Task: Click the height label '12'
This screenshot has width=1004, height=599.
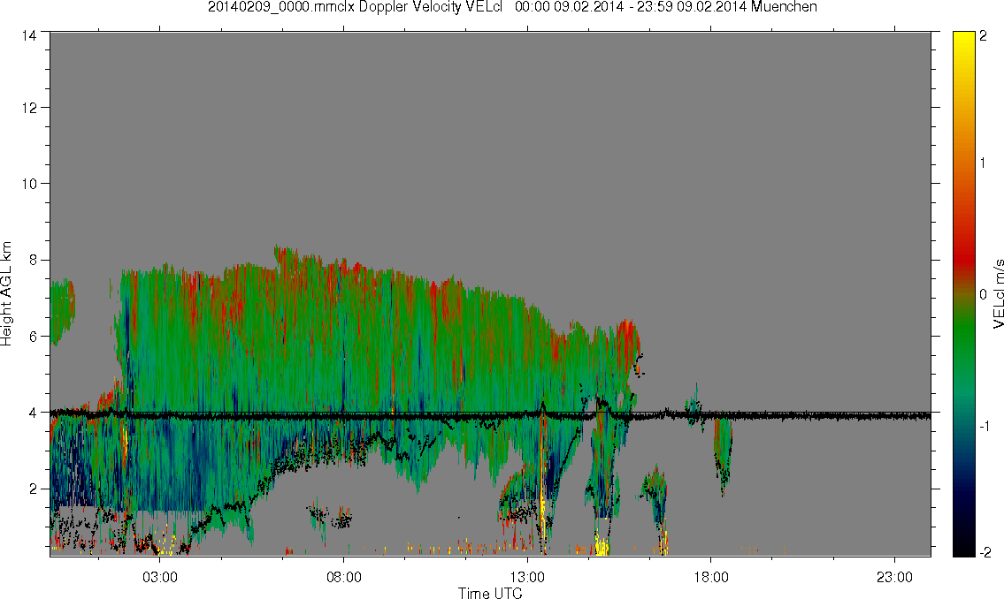Action: [29, 108]
